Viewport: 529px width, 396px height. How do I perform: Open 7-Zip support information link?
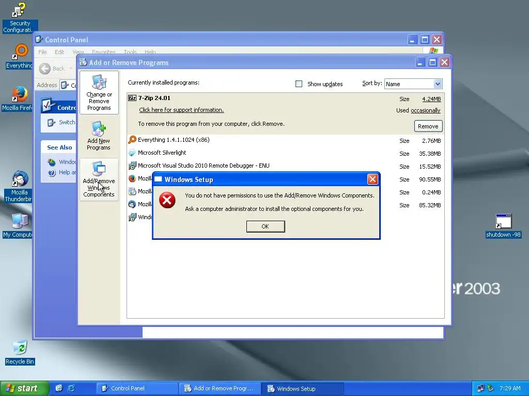pos(181,110)
